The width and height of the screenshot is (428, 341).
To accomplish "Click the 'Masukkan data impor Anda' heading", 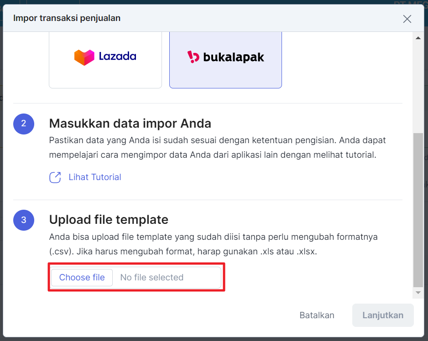I will point(130,124).
